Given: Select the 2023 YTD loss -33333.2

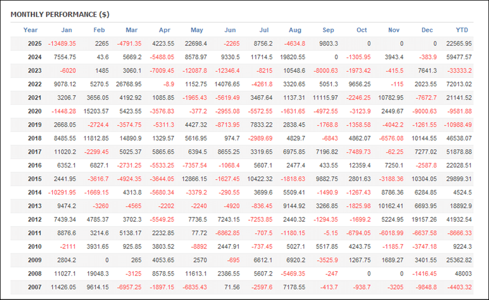Looking at the screenshot, I should 458,71.
